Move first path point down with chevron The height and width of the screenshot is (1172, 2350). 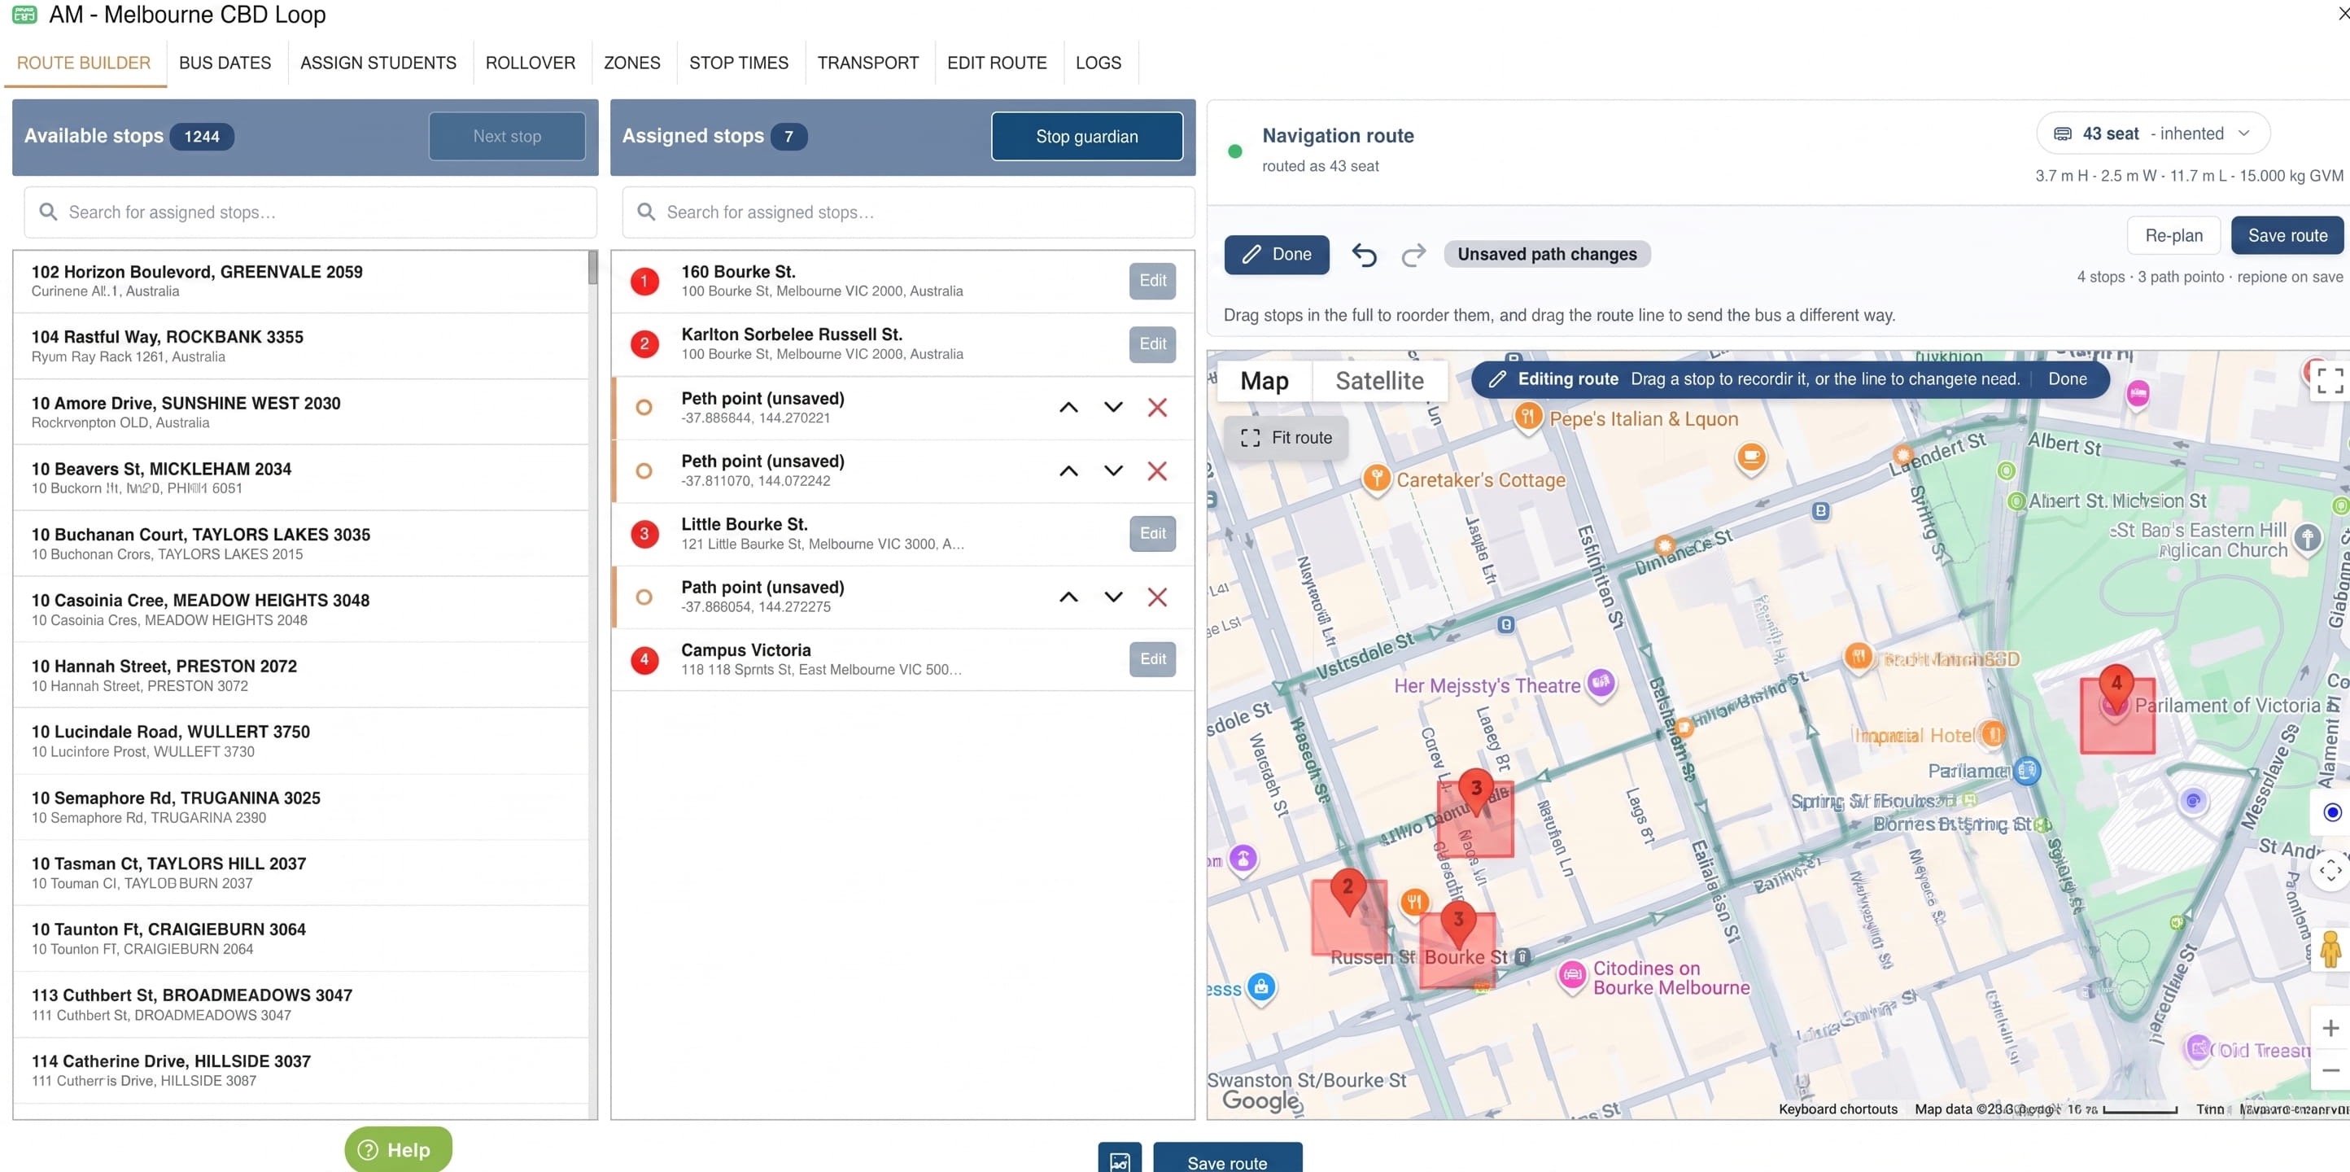[x=1113, y=408]
